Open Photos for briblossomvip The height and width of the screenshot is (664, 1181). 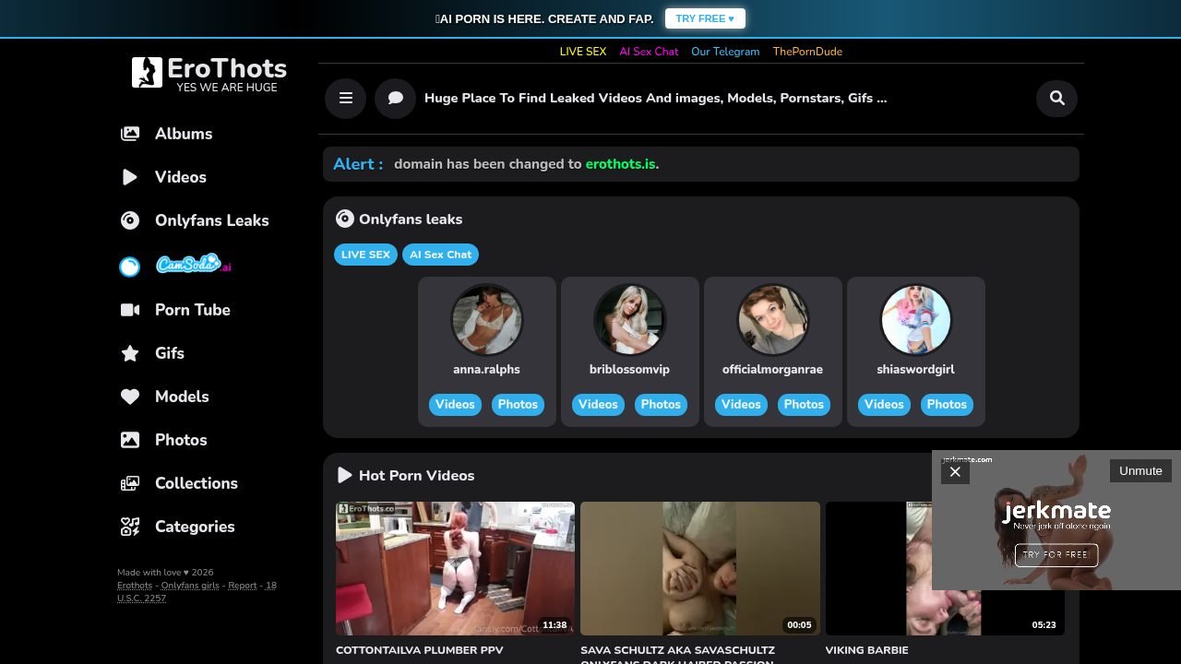tap(661, 405)
